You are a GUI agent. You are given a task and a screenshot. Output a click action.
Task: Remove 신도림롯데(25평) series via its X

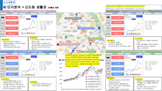(98, 87)
